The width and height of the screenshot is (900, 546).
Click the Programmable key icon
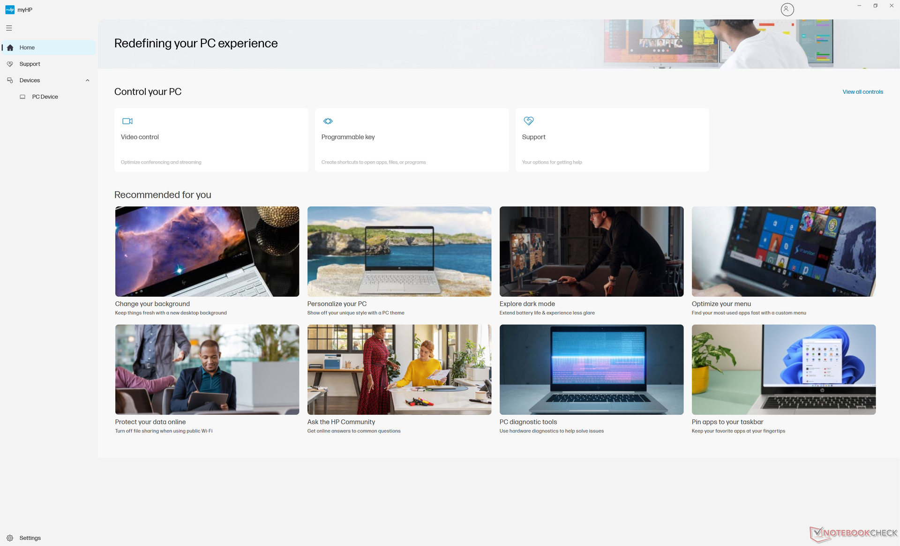(328, 121)
